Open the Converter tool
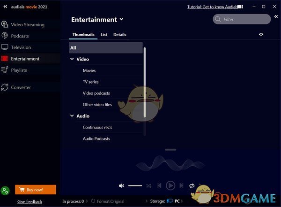Viewport: 281px width, 207px height. (x=30, y=87)
